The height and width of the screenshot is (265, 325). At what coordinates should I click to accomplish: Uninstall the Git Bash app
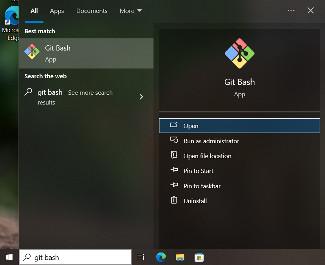click(195, 201)
